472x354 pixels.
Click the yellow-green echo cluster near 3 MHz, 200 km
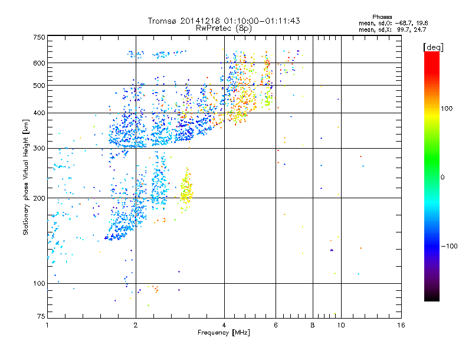point(186,190)
